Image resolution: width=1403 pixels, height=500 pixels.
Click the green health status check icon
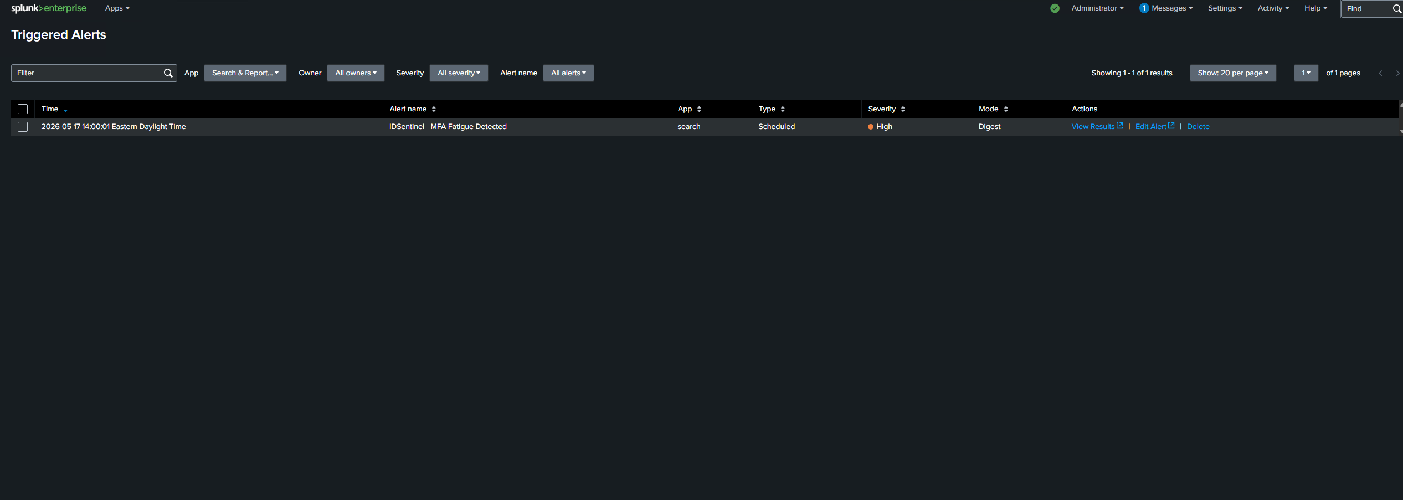point(1055,8)
